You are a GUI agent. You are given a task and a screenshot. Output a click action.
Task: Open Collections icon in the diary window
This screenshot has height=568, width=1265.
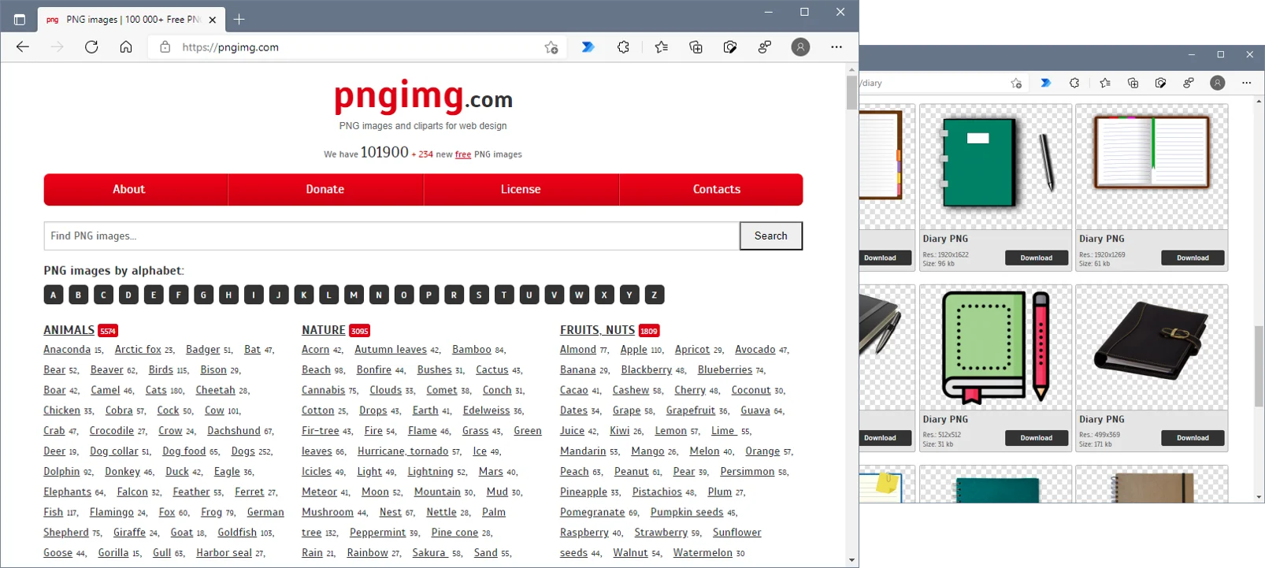click(1133, 83)
